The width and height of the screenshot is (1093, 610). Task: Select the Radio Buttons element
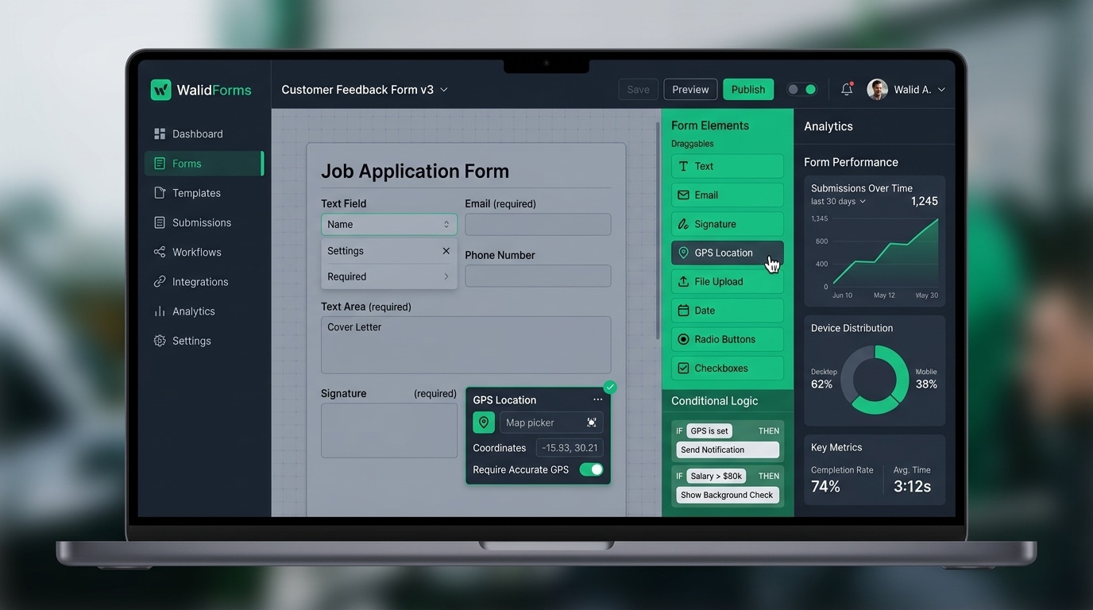pyautogui.click(x=728, y=339)
